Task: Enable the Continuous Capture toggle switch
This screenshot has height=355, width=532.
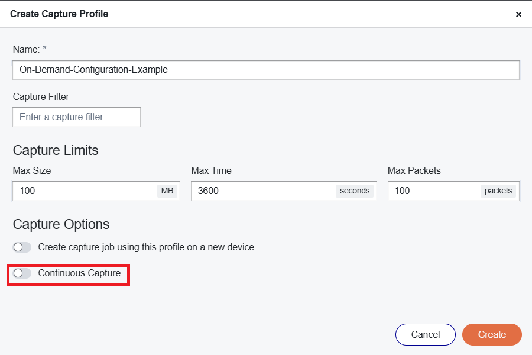Action: 22,273
